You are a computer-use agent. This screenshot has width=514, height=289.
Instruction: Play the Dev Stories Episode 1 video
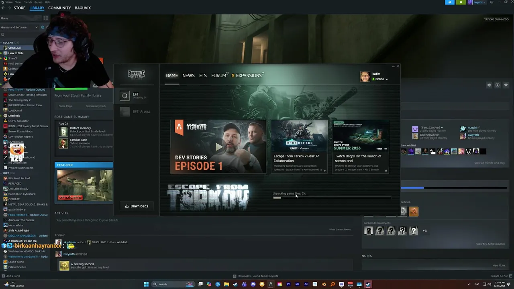pyautogui.click(x=218, y=147)
